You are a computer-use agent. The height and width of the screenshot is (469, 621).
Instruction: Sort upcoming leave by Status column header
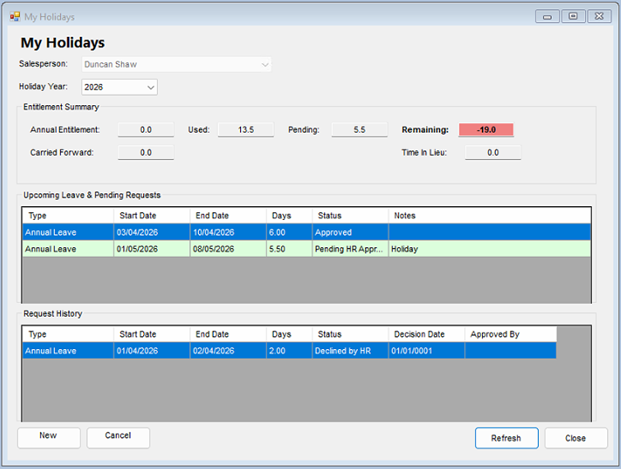350,215
